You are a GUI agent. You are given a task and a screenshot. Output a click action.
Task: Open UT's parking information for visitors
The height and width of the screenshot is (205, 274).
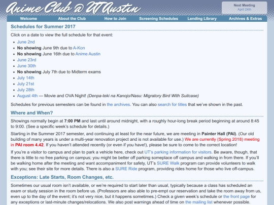[178, 152]
